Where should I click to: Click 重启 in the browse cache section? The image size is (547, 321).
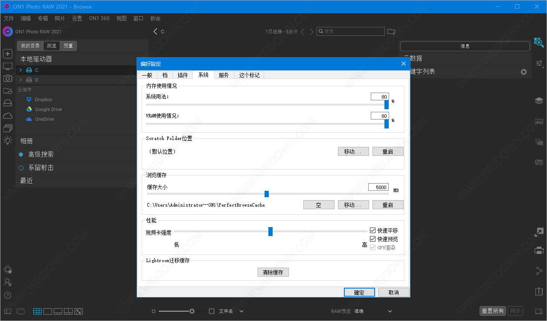point(388,205)
